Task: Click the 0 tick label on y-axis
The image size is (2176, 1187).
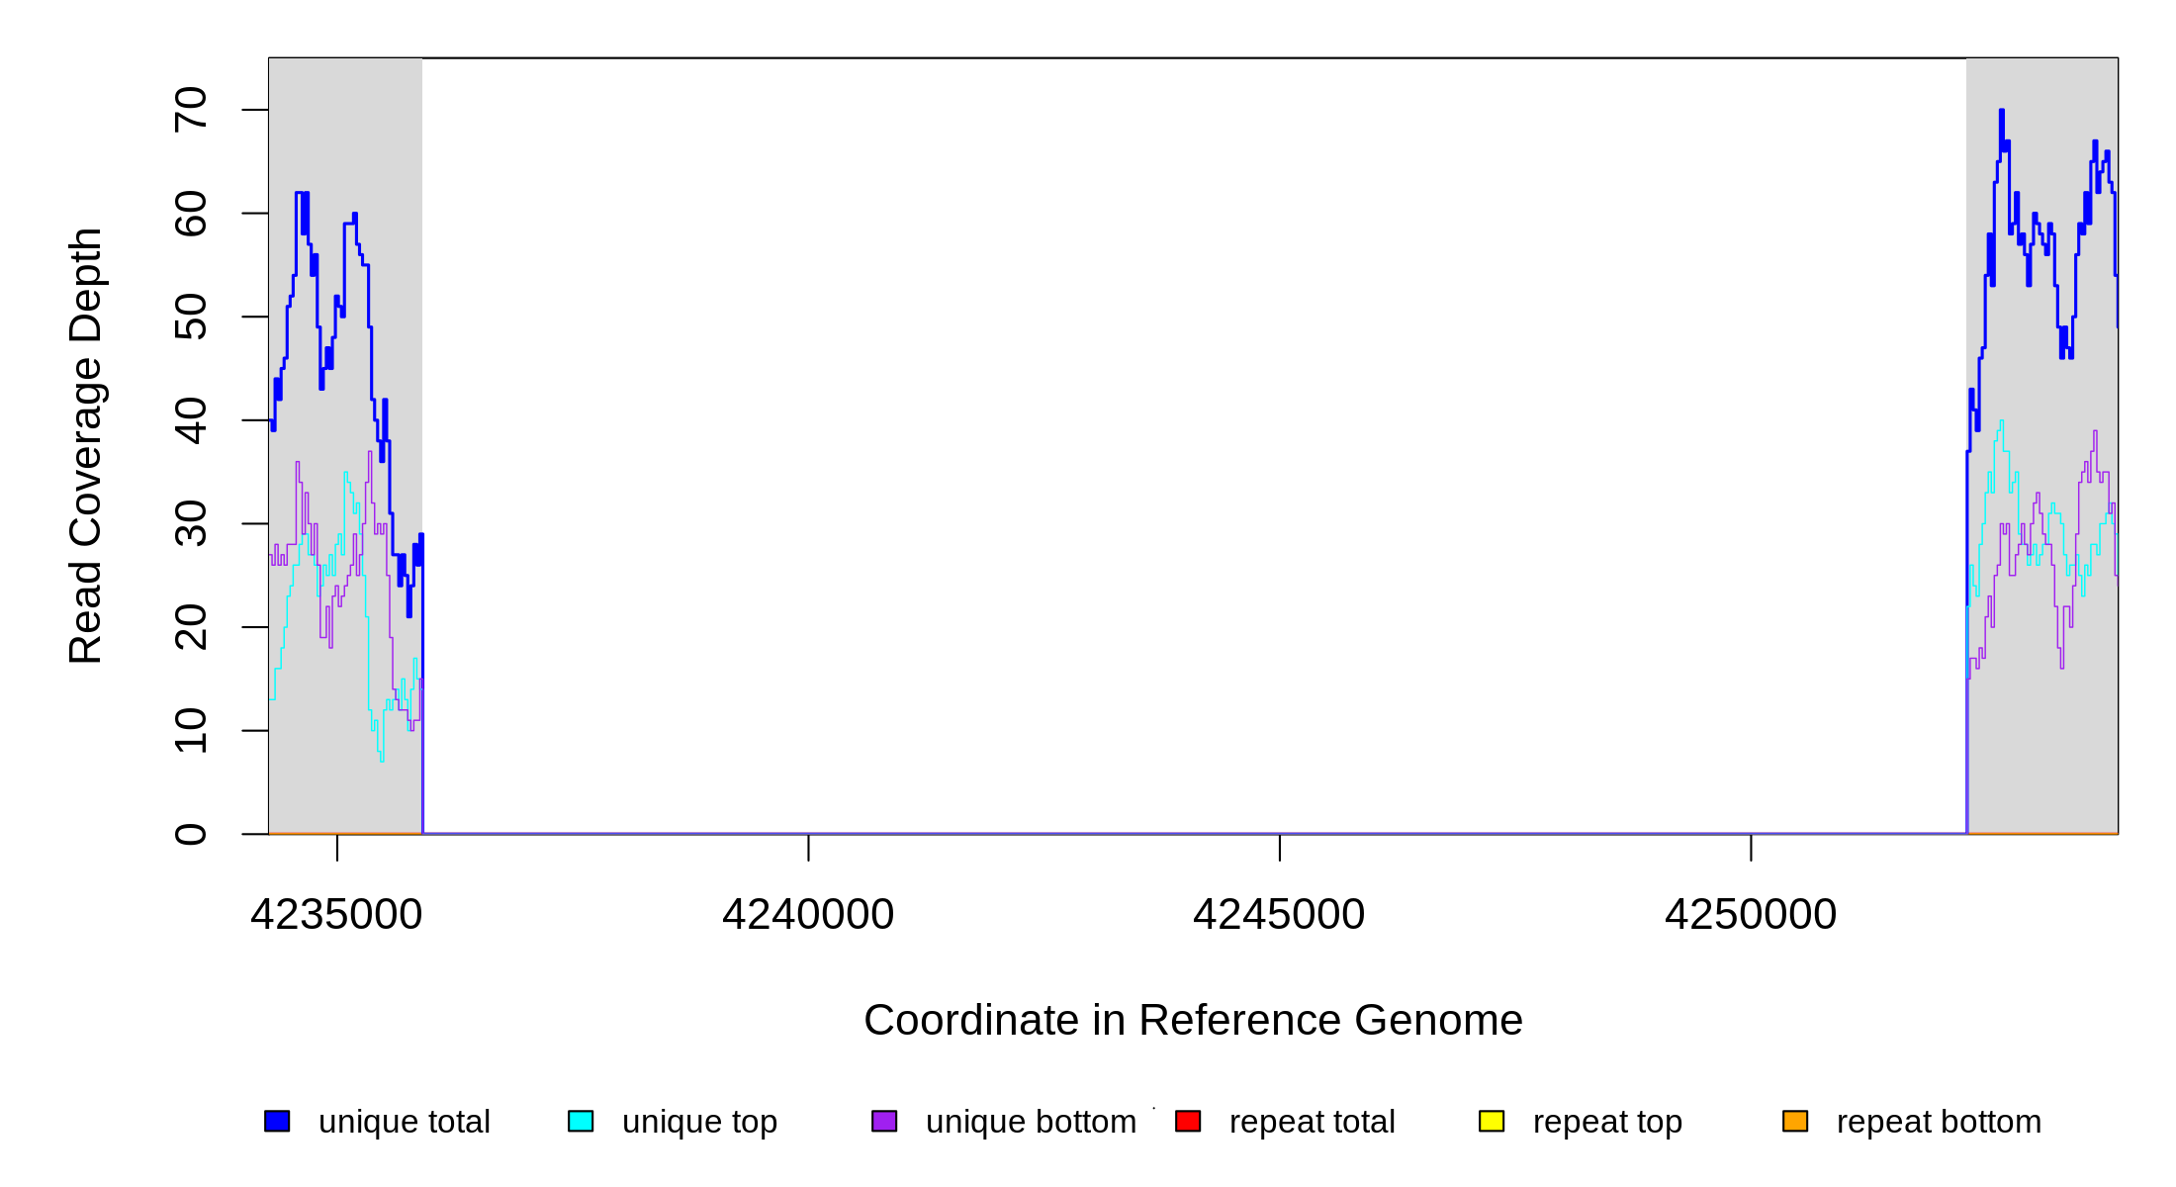Action: click(192, 834)
